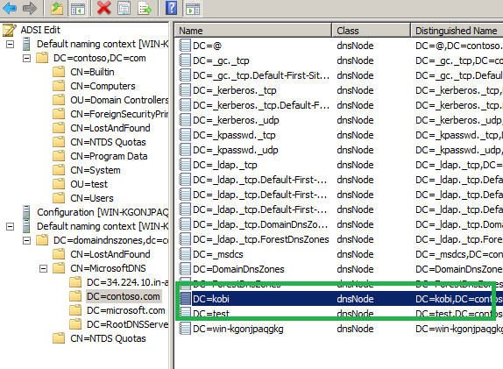
Task: Toggle Show/Hide action pane icon
Action: (x=192, y=8)
